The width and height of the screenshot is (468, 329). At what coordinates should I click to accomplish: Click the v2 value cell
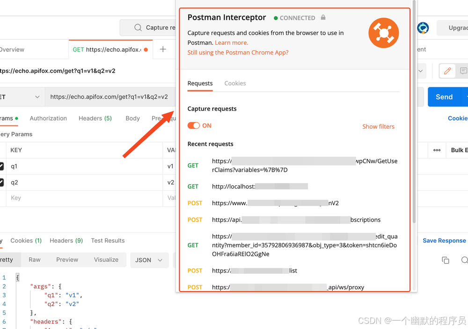[x=169, y=182]
